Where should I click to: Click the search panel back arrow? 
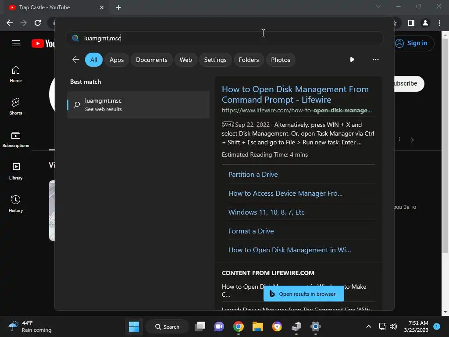pos(75,60)
